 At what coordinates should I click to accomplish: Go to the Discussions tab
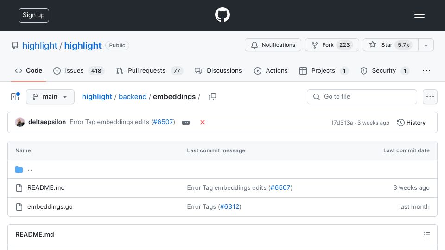218,70
